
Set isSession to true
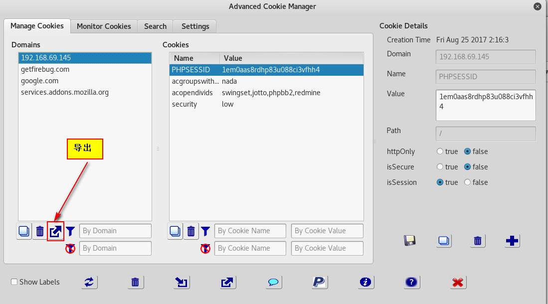[x=440, y=182]
